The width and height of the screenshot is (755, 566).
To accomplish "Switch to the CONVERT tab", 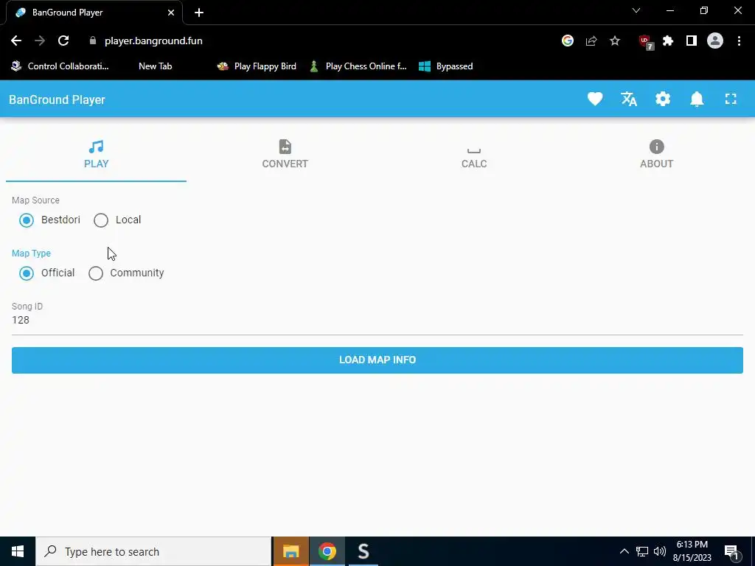I will (x=285, y=155).
